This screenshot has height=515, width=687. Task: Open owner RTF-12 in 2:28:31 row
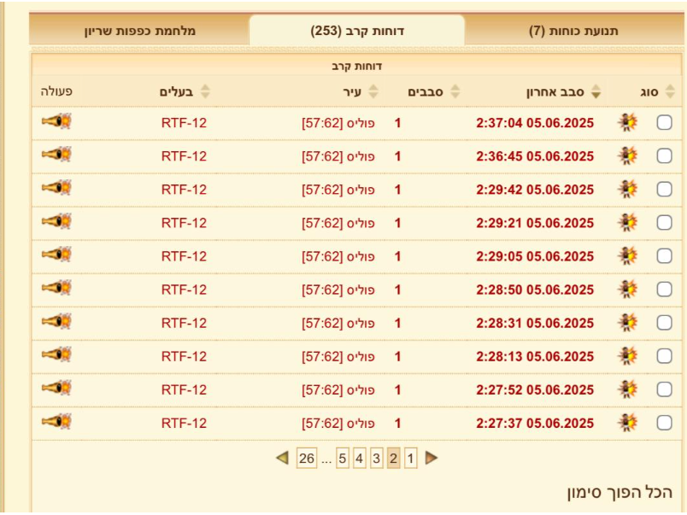[x=184, y=323]
